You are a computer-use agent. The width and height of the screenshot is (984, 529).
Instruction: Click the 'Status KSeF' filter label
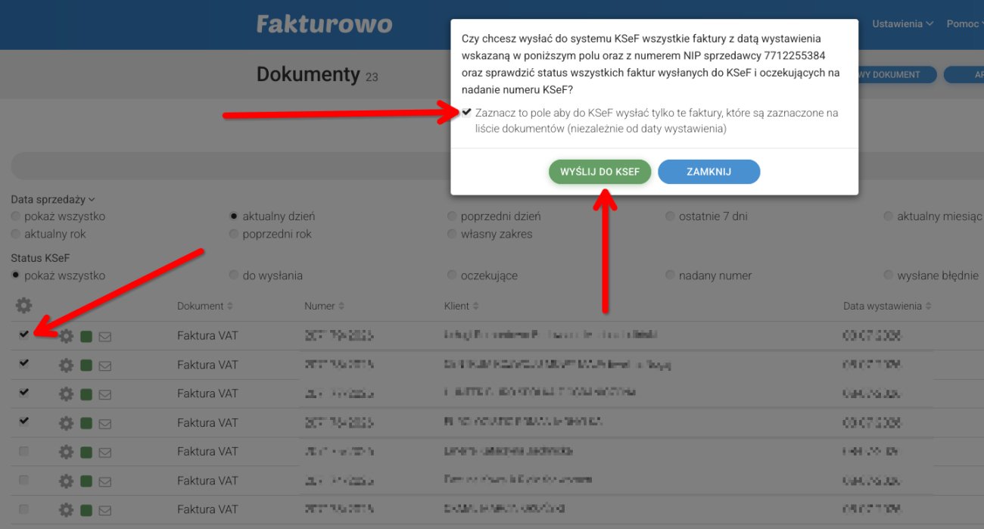40,258
